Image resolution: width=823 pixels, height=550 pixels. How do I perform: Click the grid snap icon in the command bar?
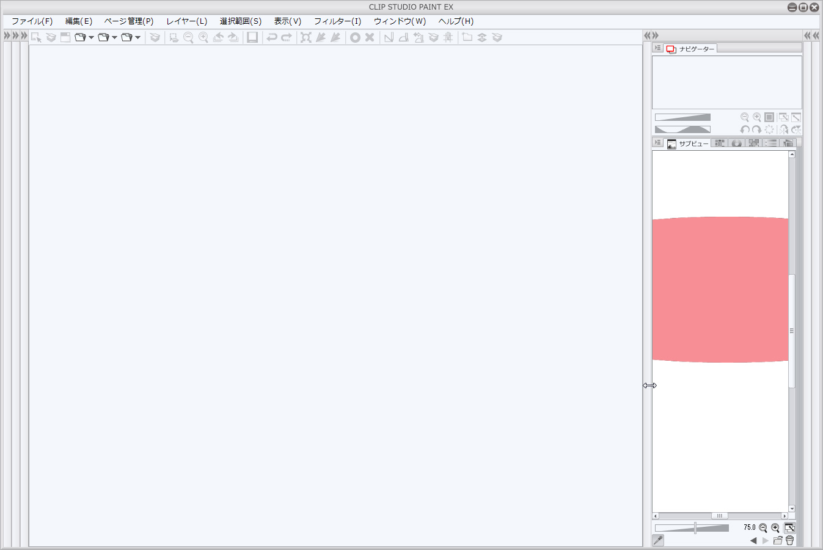[448, 37]
